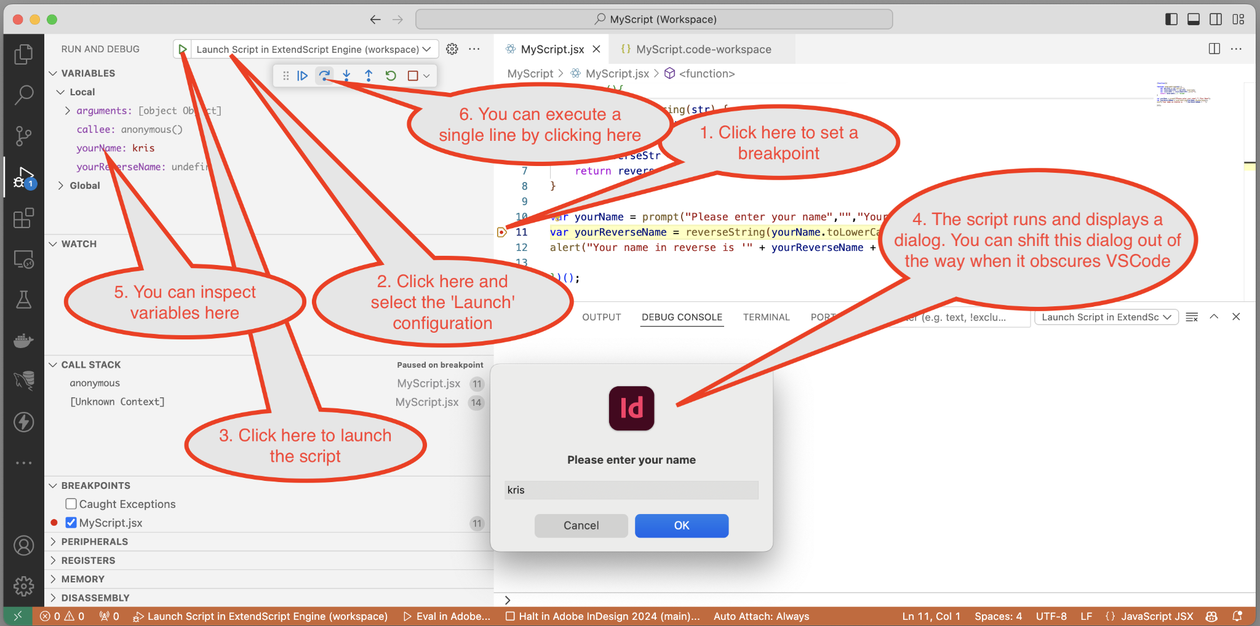
Task: Open launch.json with the gear icon
Action: 452,49
